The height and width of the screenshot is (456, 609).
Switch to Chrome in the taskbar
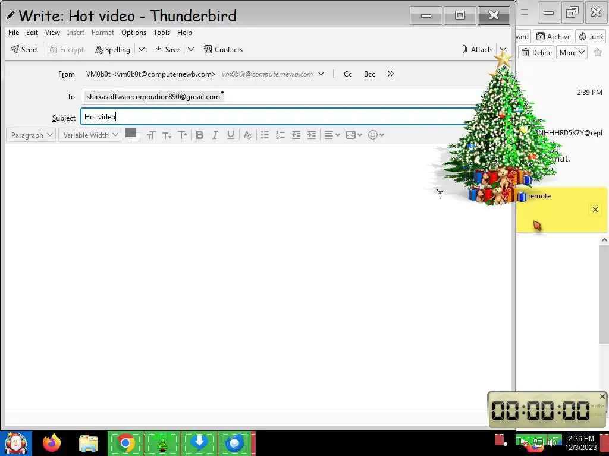click(x=125, y=444)
